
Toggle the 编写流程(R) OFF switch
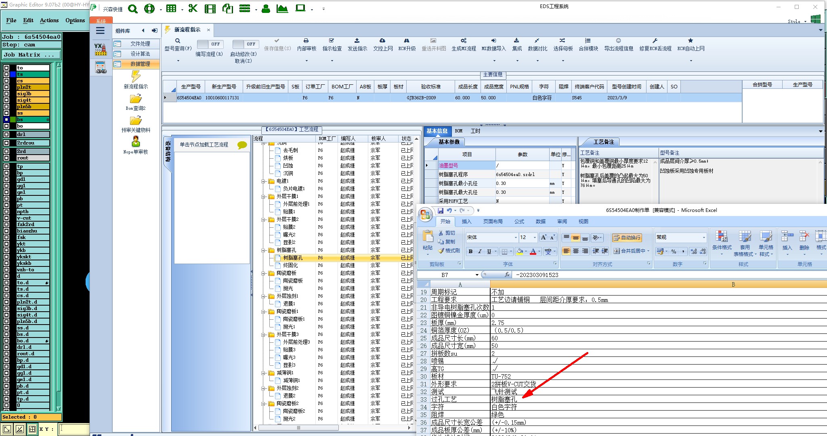click(209, 44)
